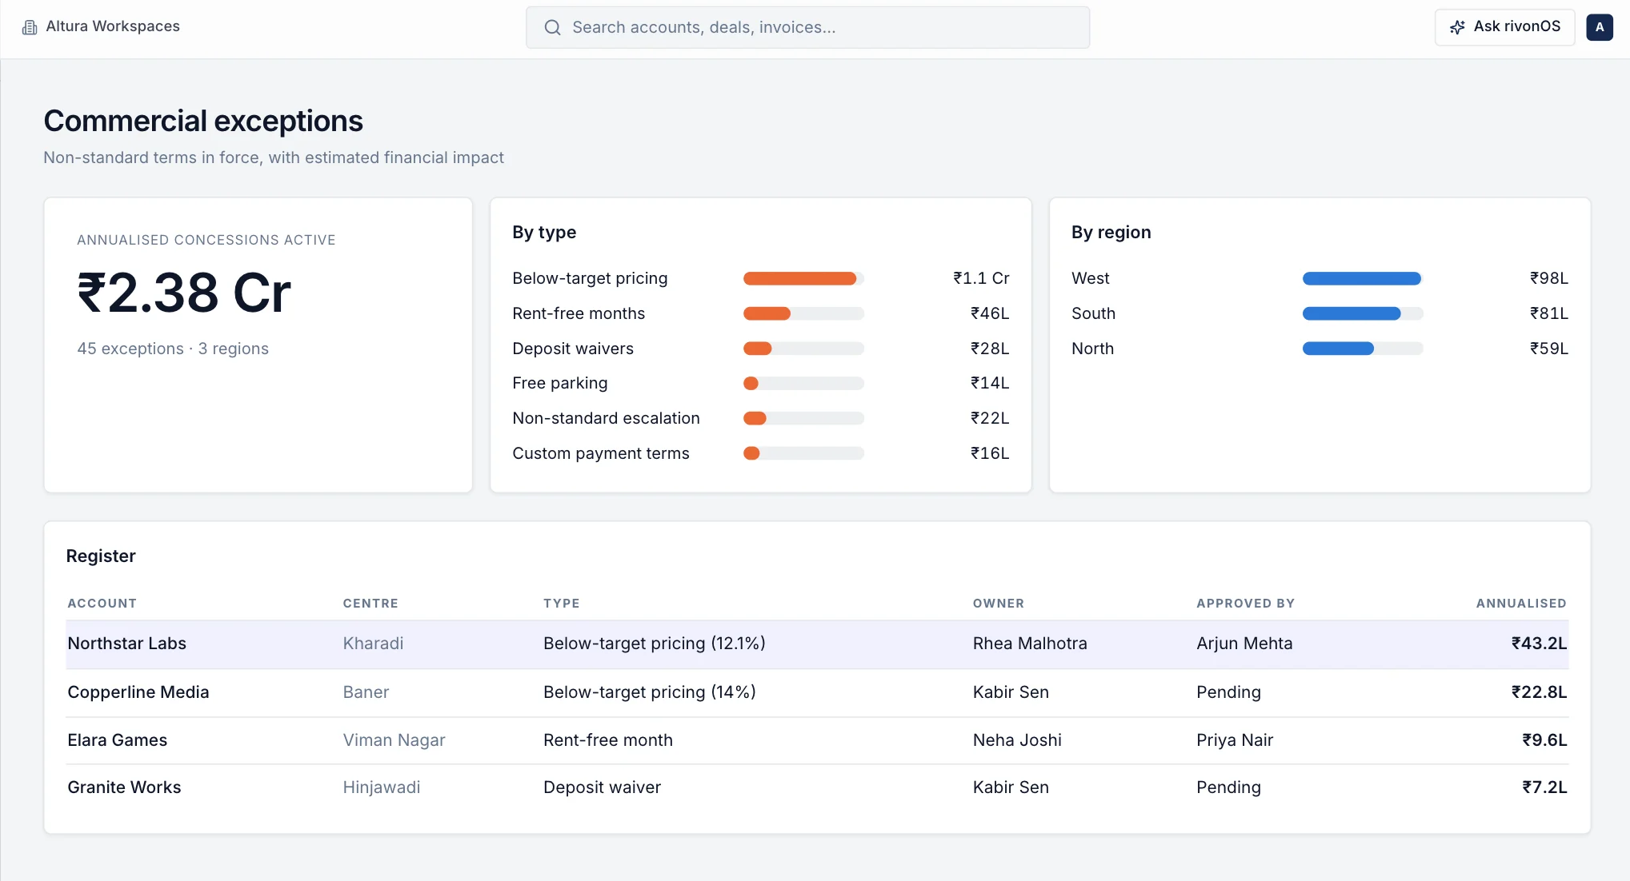Click the North region bar
The image size is (1630, 881).
pos(1363,349)
